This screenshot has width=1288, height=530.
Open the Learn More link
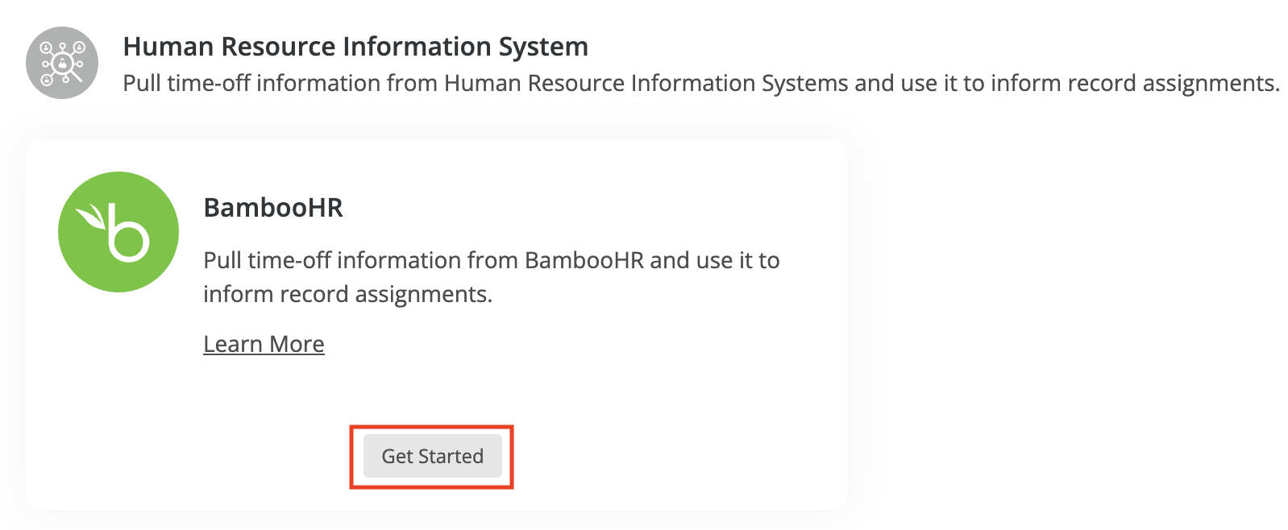tap(264, 344)
